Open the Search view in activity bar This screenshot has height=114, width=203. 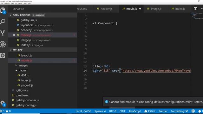click(3, 22)
